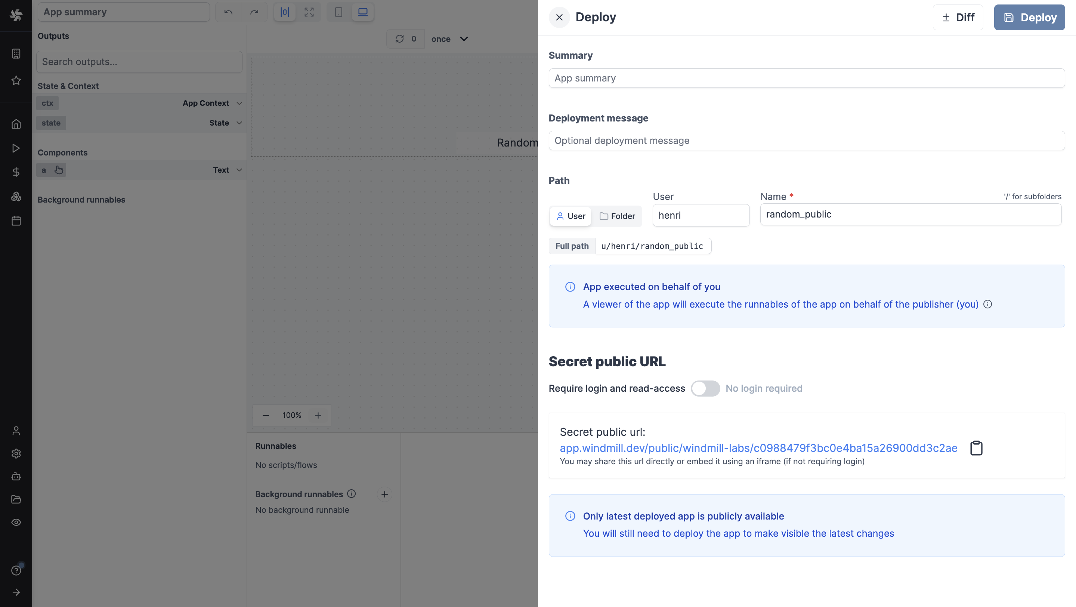Select the Resources cube icon in sidebar

click(16, 196)
